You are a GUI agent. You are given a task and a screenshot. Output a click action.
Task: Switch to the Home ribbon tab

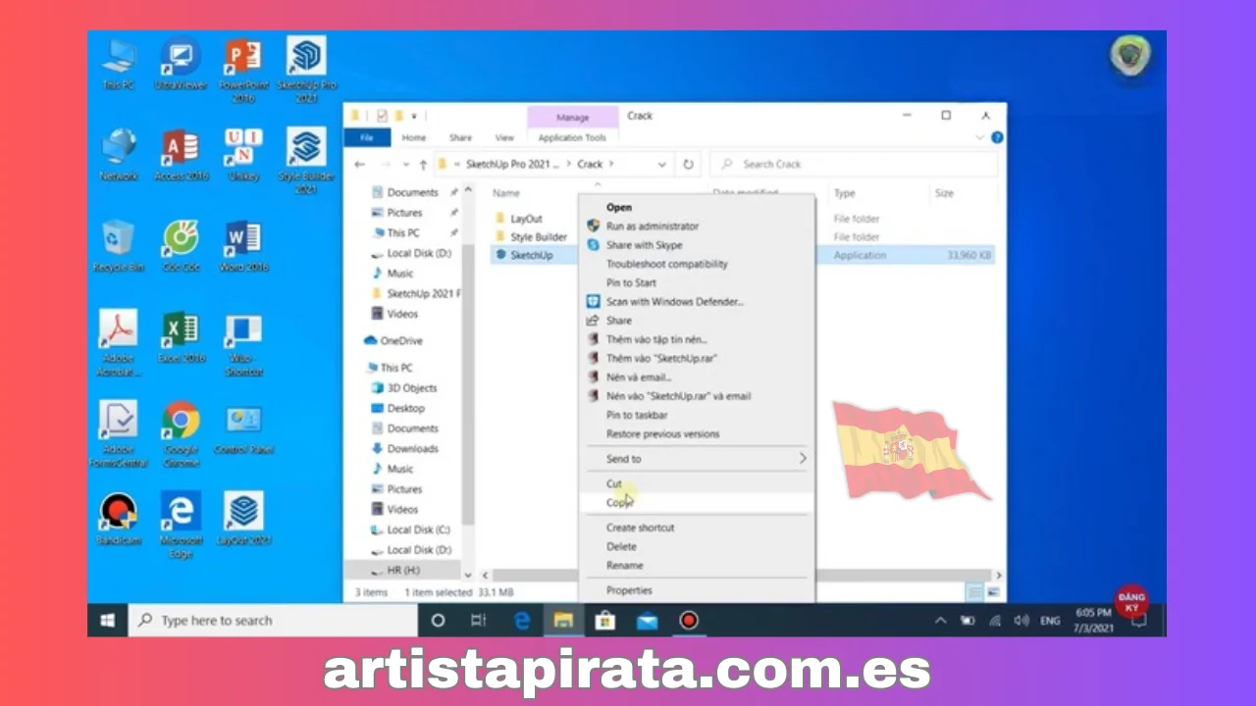414,138
